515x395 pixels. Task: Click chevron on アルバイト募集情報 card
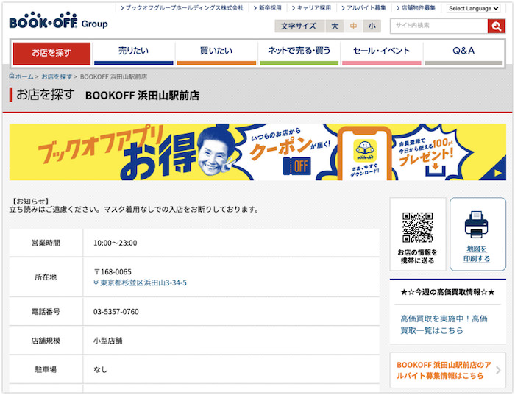(x=498, y=370)
